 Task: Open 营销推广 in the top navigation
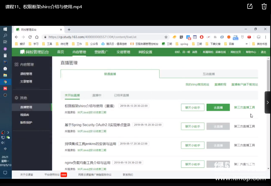101,52
